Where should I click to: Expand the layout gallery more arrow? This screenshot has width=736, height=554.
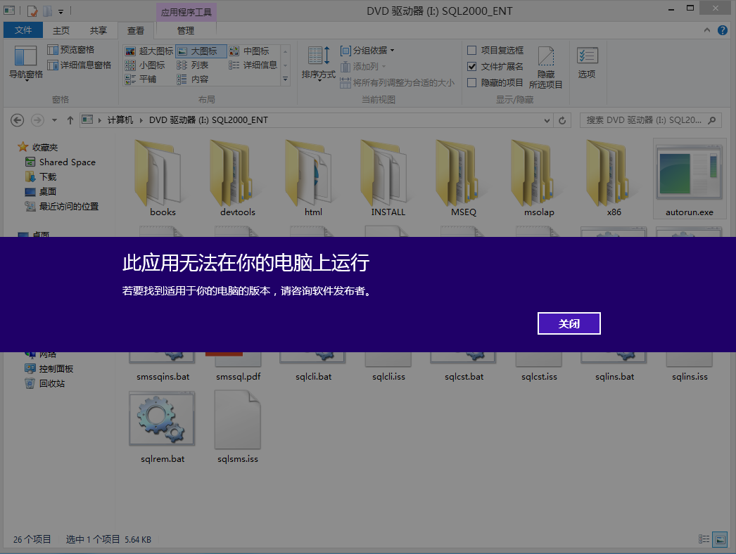(x=286, y=80)
